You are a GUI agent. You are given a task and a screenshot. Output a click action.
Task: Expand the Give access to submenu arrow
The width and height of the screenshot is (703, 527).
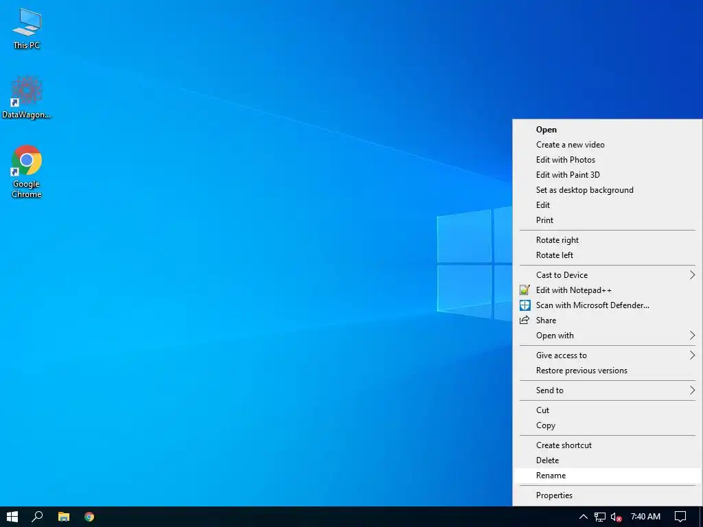coord(692,355)
